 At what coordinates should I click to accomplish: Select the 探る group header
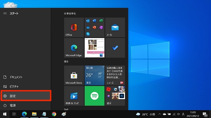(66, 62)
